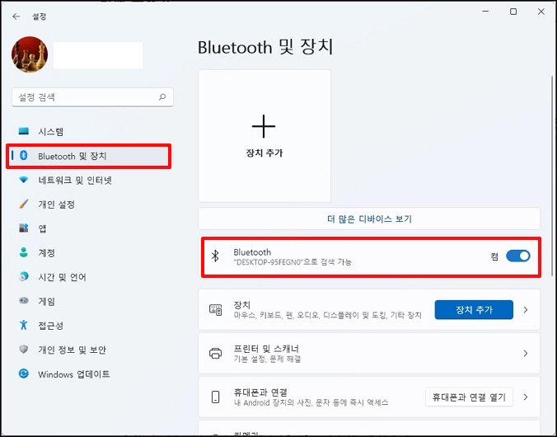Click the Bluetooth 및 장치 page heading
The image size is (557, 437).
265,47
